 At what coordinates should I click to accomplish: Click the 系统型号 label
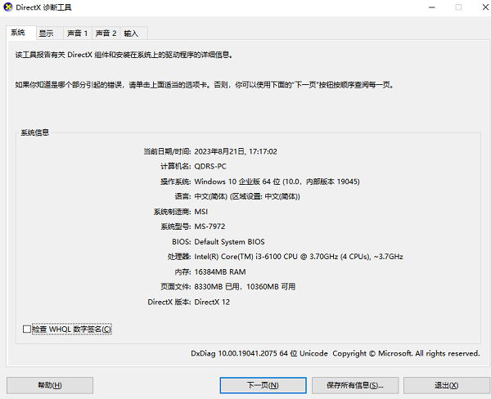pyautogui.click(x=175, y=226)
